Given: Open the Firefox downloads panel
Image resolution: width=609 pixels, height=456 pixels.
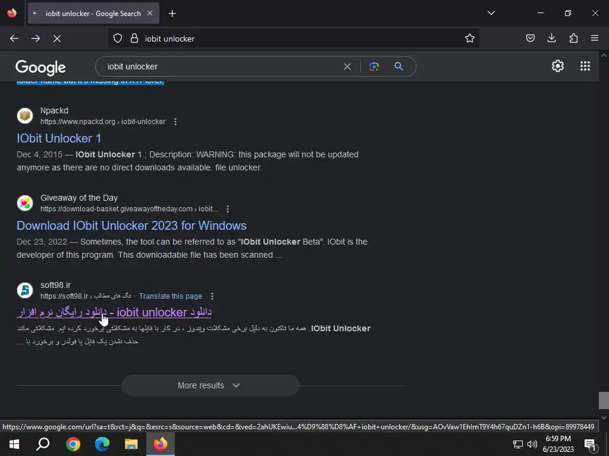Looking at the screenshot, I should pyautogui.click(x=551, y=39).
